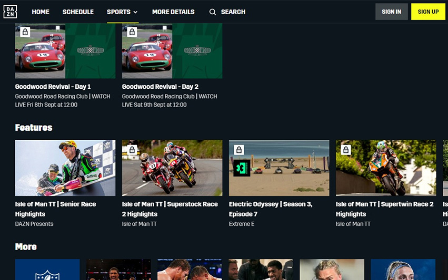Click lock icon on Electric Odyssey thumbnail
The width and height of the screenshot is (448, 280).
(239, 150)
